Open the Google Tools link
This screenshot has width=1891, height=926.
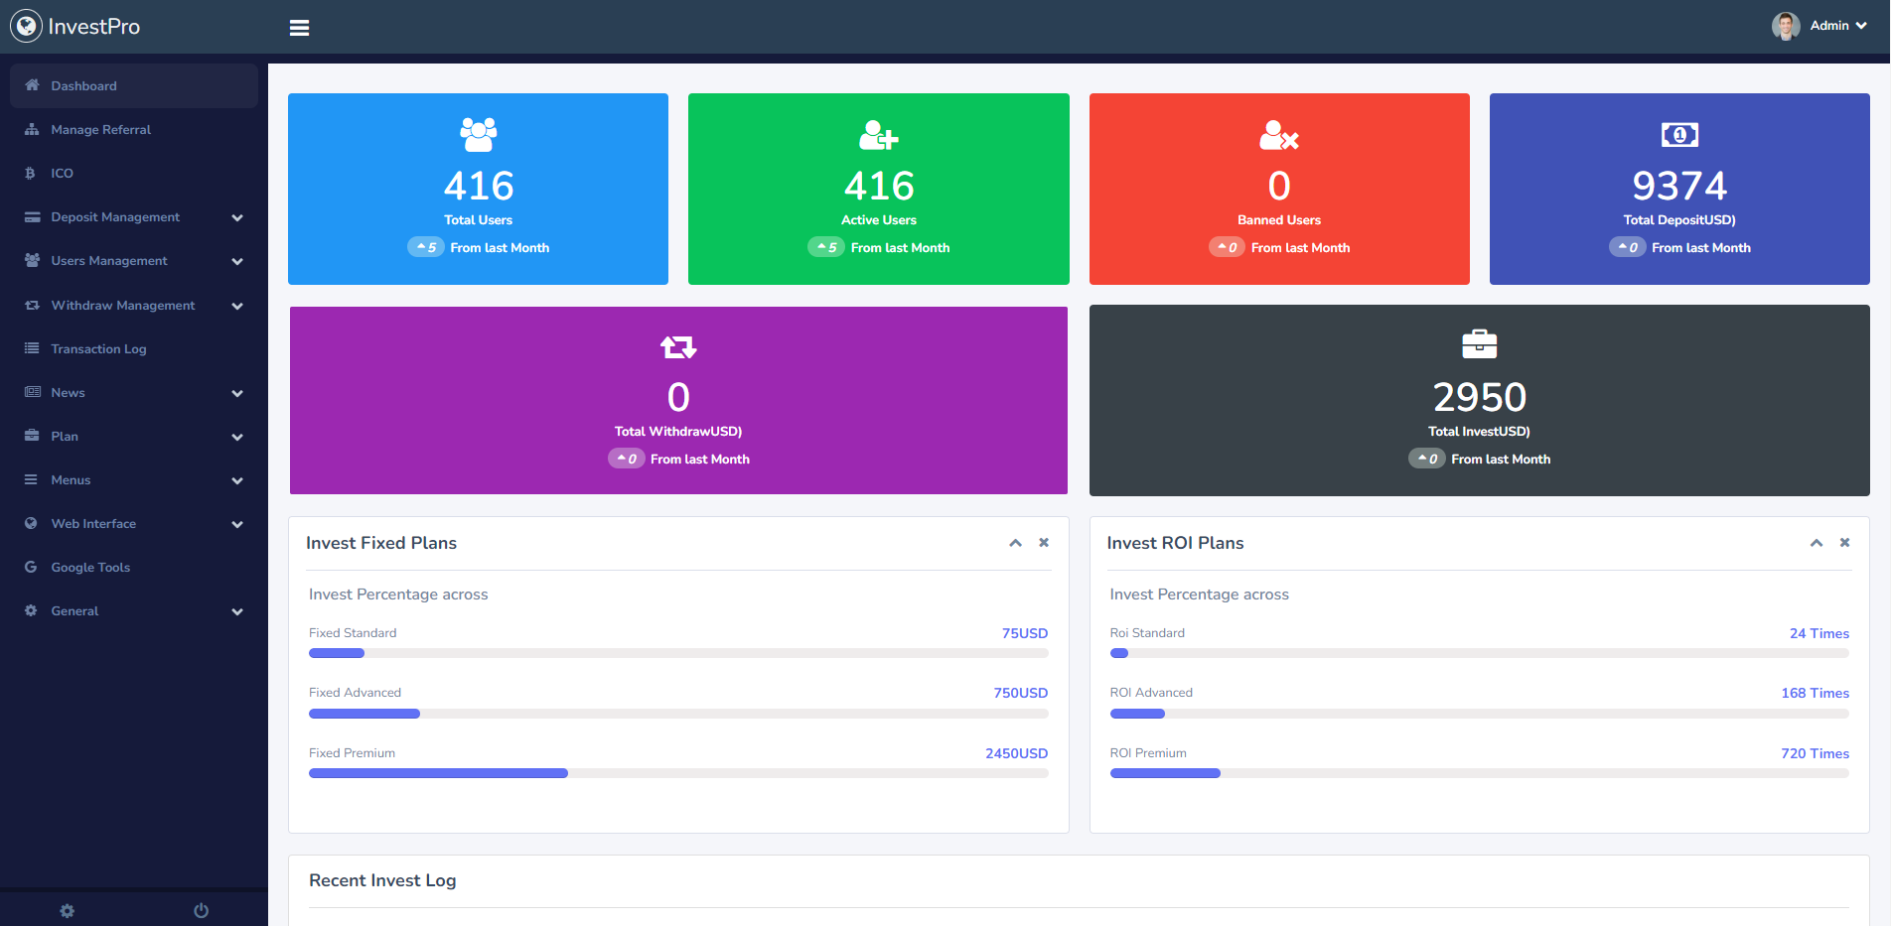tap(90, 568)
